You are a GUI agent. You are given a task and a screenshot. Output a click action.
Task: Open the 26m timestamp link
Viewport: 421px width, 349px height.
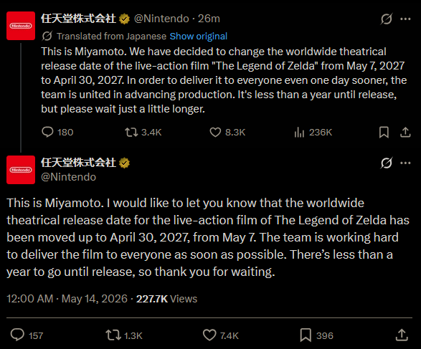tap(209, 19)
